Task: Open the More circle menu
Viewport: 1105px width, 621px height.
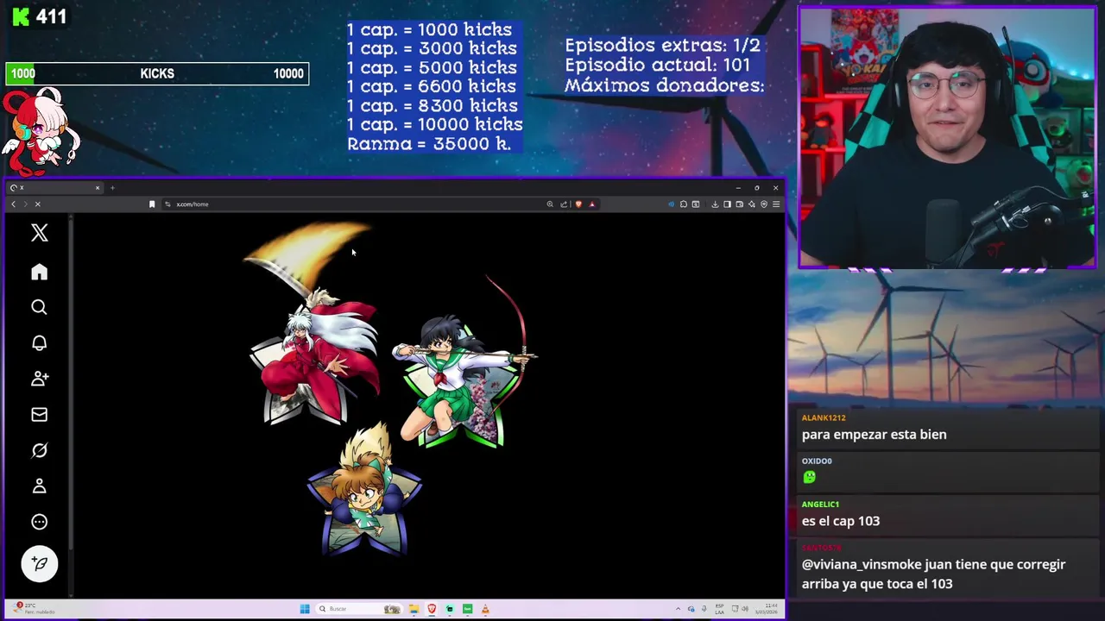Action: [x=39, y=522]
